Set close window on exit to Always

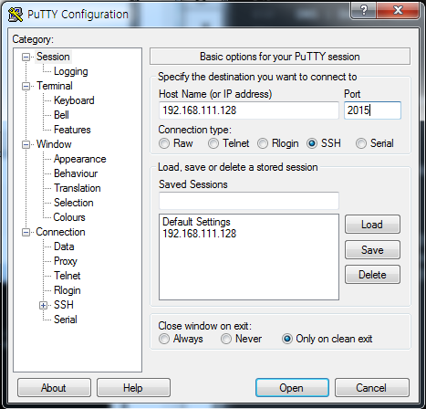click(164, 339)
